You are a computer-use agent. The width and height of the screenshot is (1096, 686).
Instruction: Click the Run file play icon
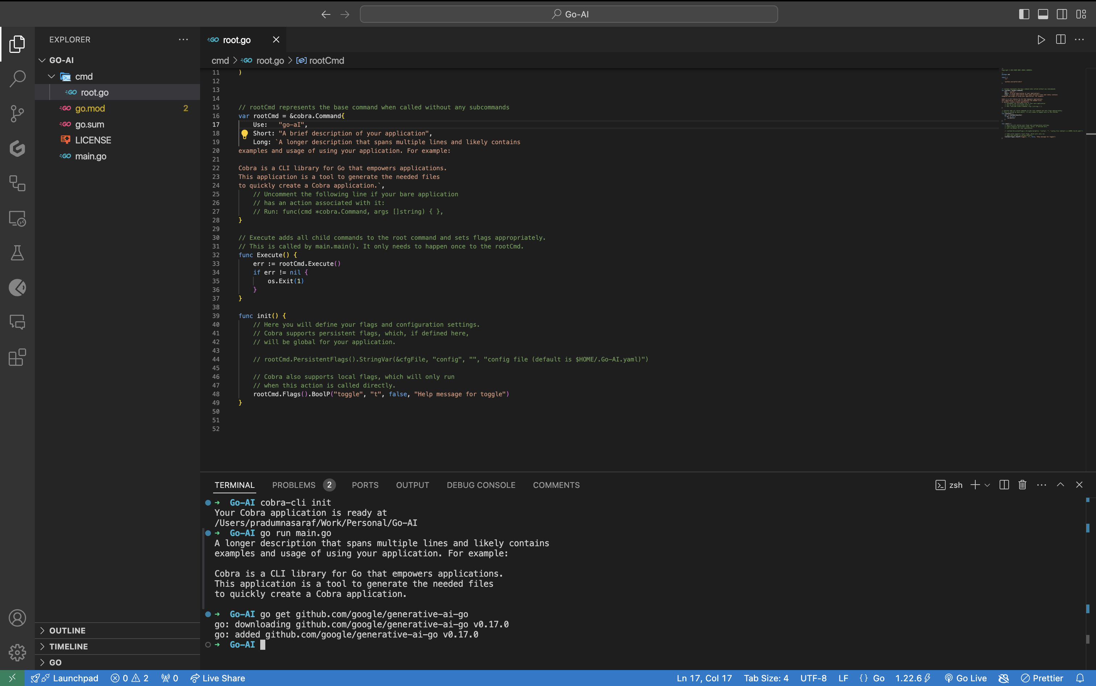[x=1041, y=40]
